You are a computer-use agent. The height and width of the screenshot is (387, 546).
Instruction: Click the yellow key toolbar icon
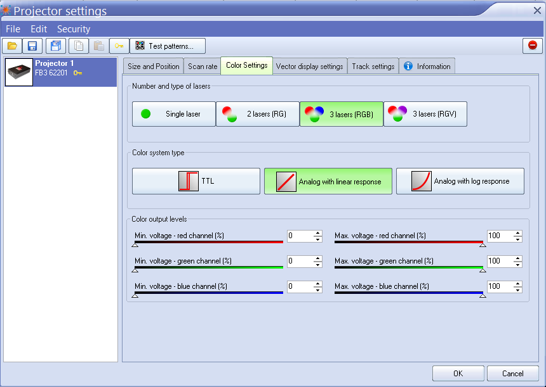(119, 46)
